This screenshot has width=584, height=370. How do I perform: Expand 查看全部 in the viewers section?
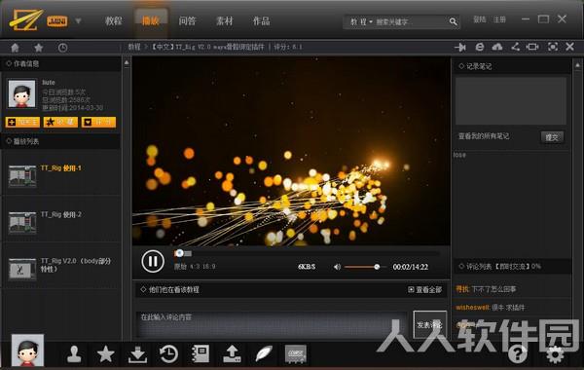425,289
